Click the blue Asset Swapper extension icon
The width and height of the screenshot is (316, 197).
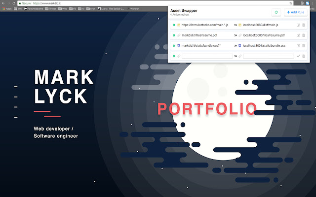[x=307, y=3]
